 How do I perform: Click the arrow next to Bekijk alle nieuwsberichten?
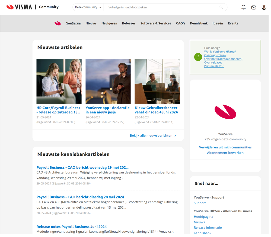coord(175,136)
